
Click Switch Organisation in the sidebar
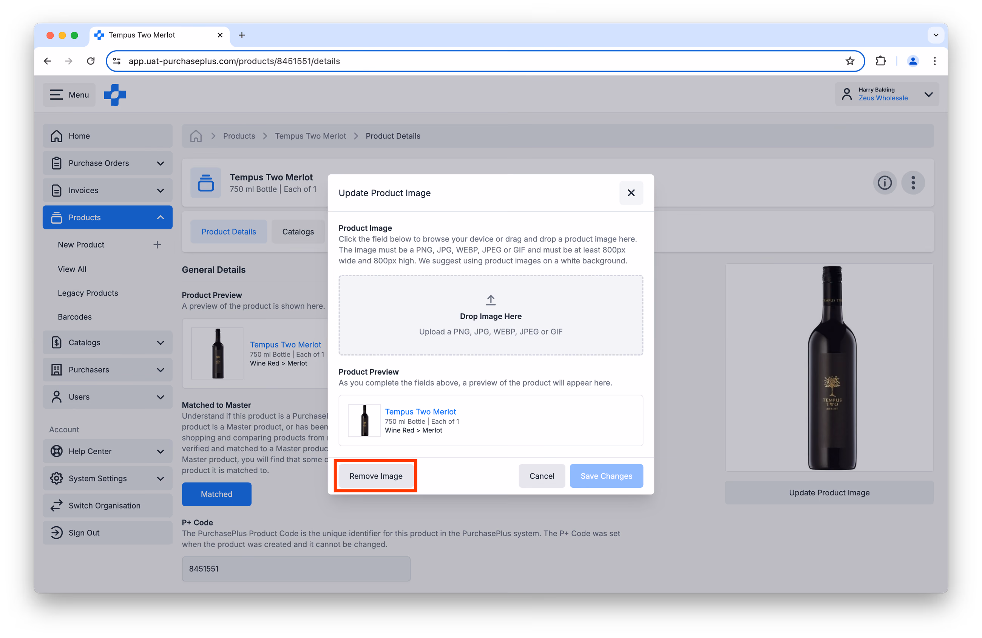[107, 506]
